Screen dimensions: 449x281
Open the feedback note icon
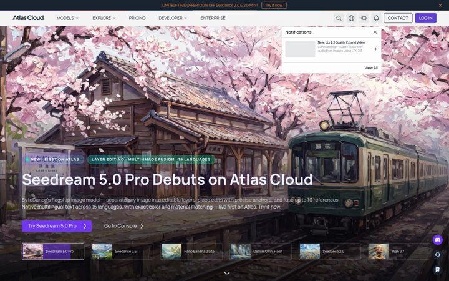click(x=438, y=269)
